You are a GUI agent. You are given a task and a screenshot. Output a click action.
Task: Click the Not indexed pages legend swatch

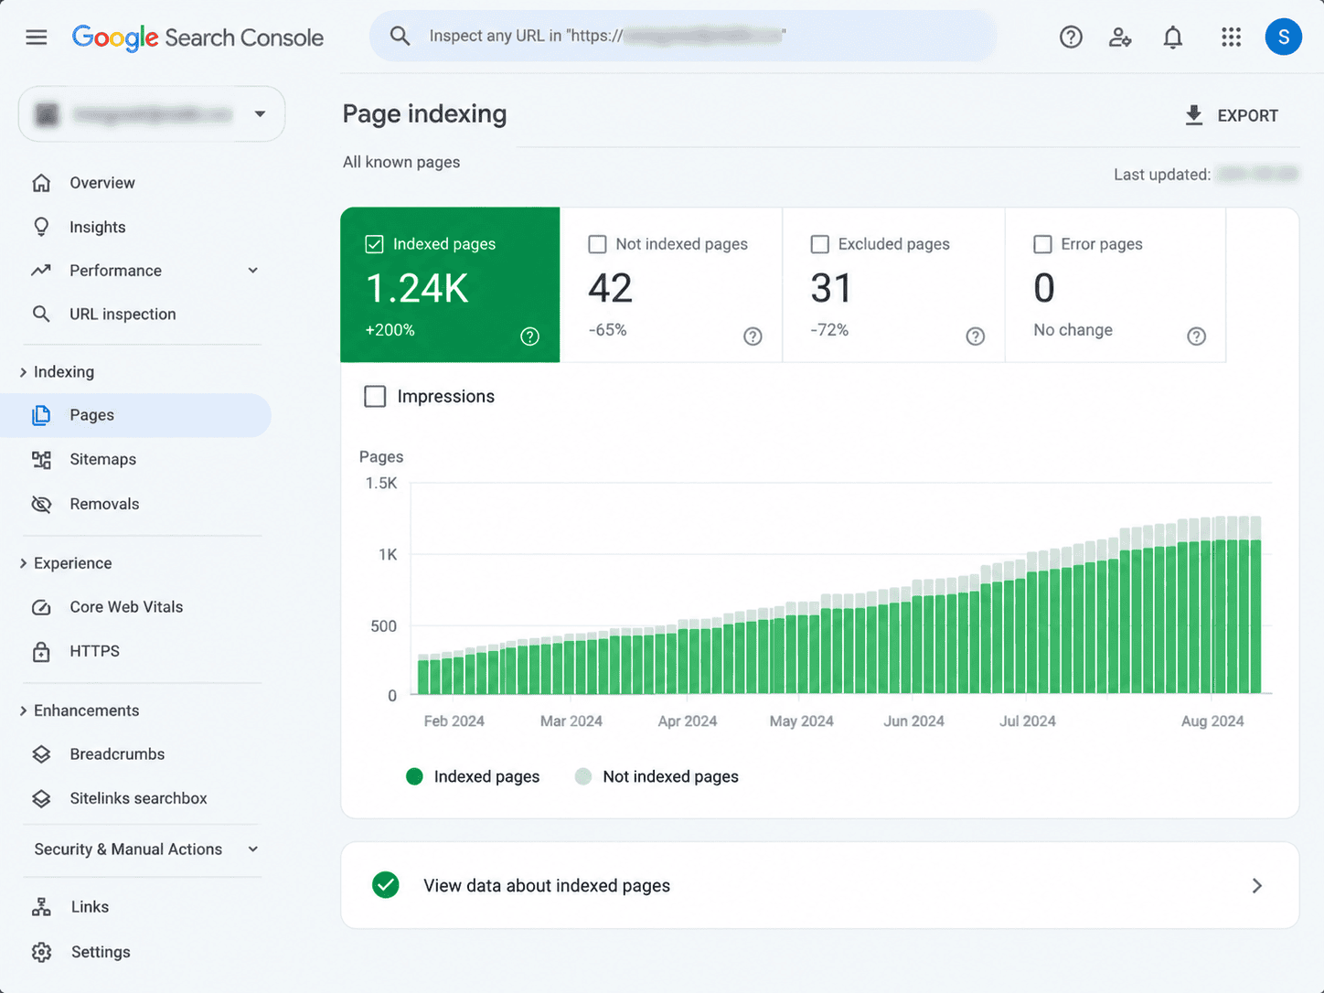pyautogui.click(x=583, y=776)
